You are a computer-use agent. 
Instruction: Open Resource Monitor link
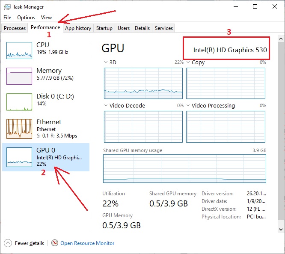(87, 243)
